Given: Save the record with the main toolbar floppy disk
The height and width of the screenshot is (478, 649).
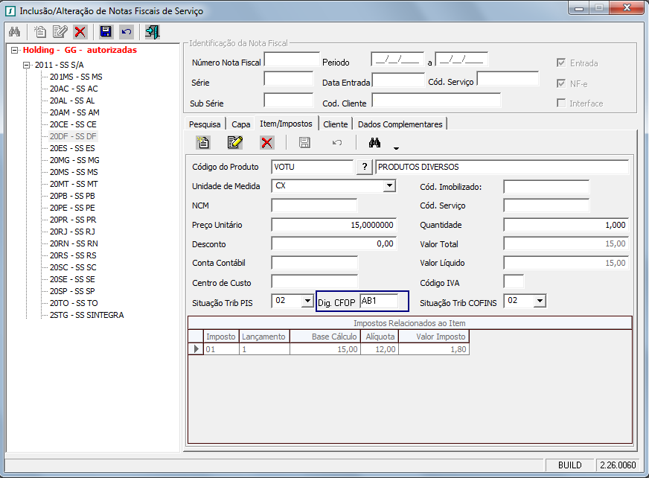Looking at the screenshot, I should [106, 32].
